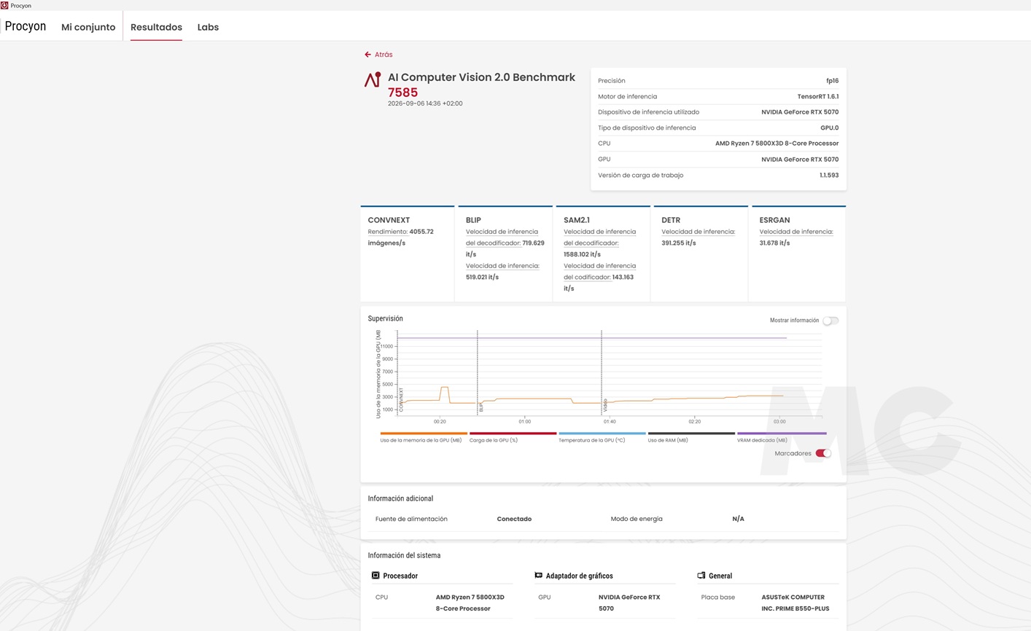
Task: Switch to the Labs tab
Action: click(208, 27)
